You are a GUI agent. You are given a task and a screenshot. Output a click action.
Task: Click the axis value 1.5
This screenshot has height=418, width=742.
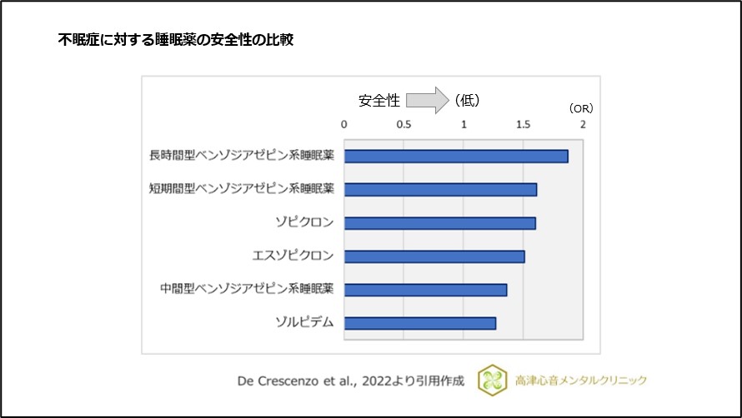(x=524, y=124)
